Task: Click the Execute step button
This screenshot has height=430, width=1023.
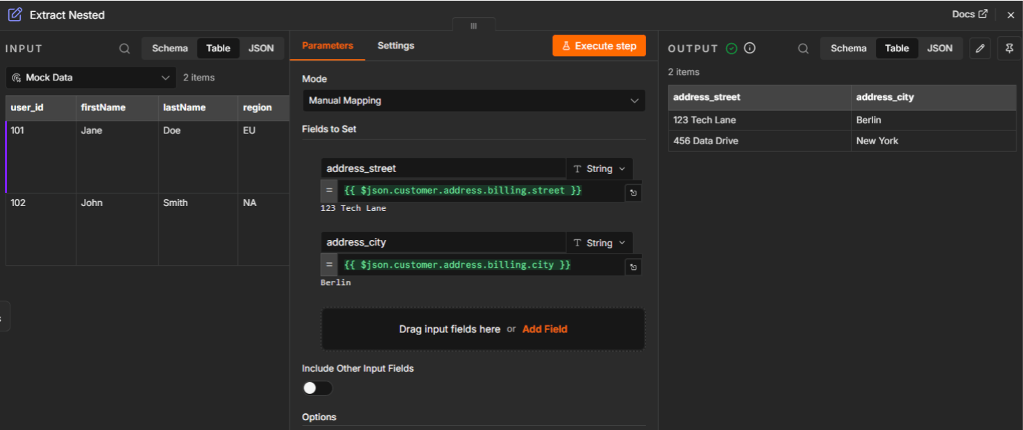Action: pyautogui.click(x=599, y=46)
